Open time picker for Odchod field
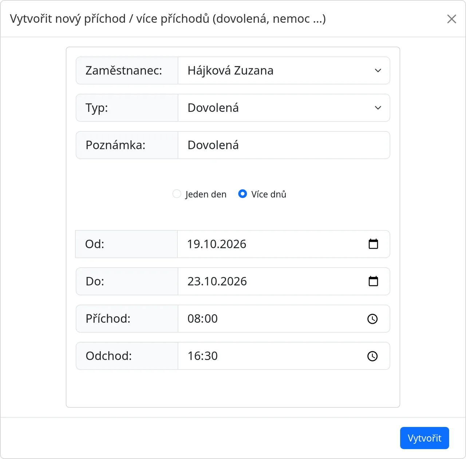The image size is (466, 459). (x=372, y=356)
